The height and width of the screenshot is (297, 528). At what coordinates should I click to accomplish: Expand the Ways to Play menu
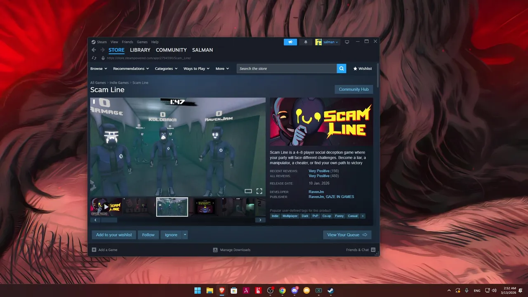(196, 68)
